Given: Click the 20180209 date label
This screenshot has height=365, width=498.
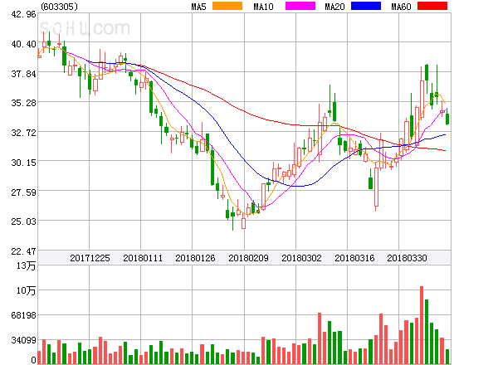Looking at the screenshot, I should coord(248,258).
